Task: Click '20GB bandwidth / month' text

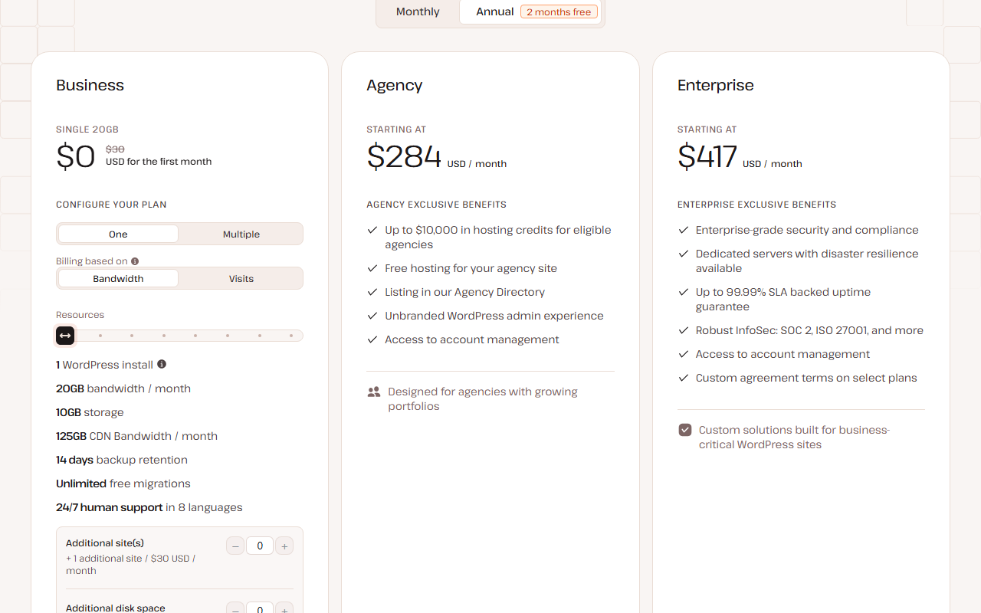Action: pyautogui.click(x=123, y=388)
